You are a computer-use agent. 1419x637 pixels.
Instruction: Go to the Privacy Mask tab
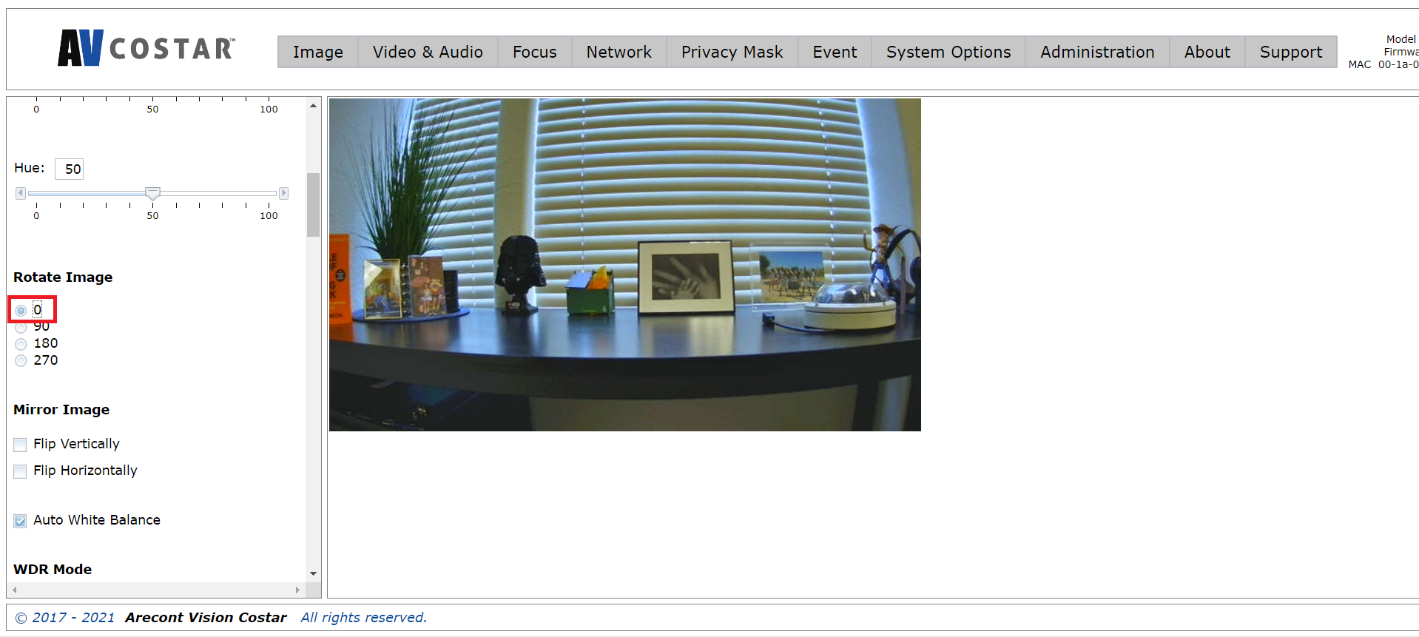(x=732, y=52)
